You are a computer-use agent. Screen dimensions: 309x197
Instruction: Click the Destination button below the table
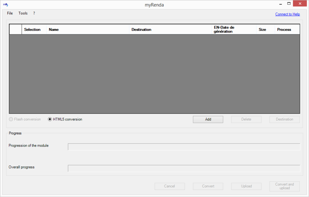[284, 119]
